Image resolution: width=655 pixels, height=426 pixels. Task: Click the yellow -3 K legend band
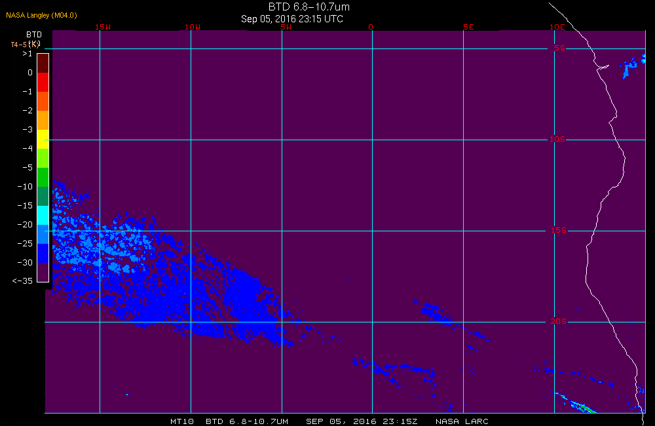(43, 139)
